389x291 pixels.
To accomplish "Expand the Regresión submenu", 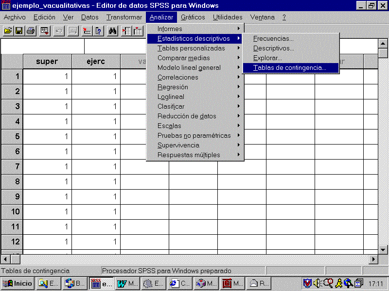I will coord(195,87).
